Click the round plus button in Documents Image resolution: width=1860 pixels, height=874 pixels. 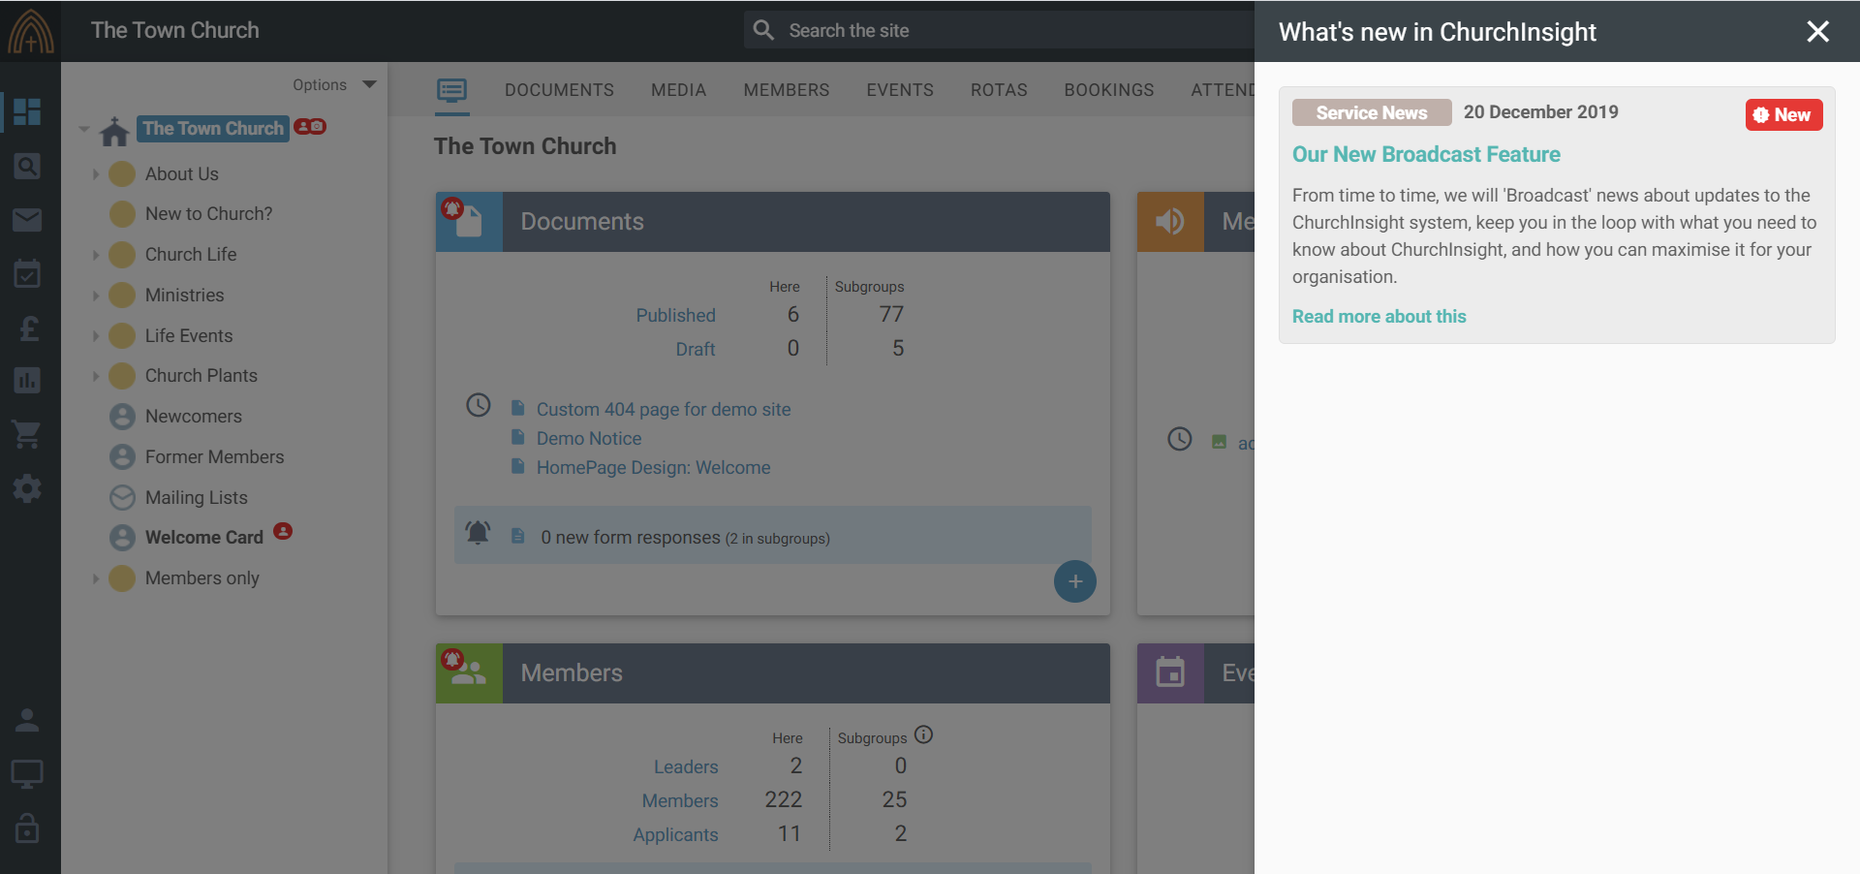click(1074, 581)
